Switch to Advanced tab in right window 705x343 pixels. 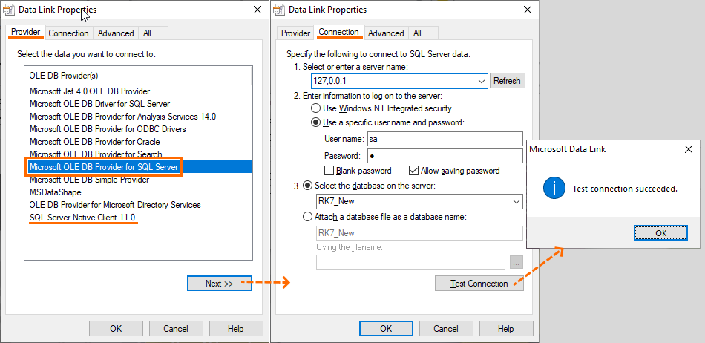[386, 33]
